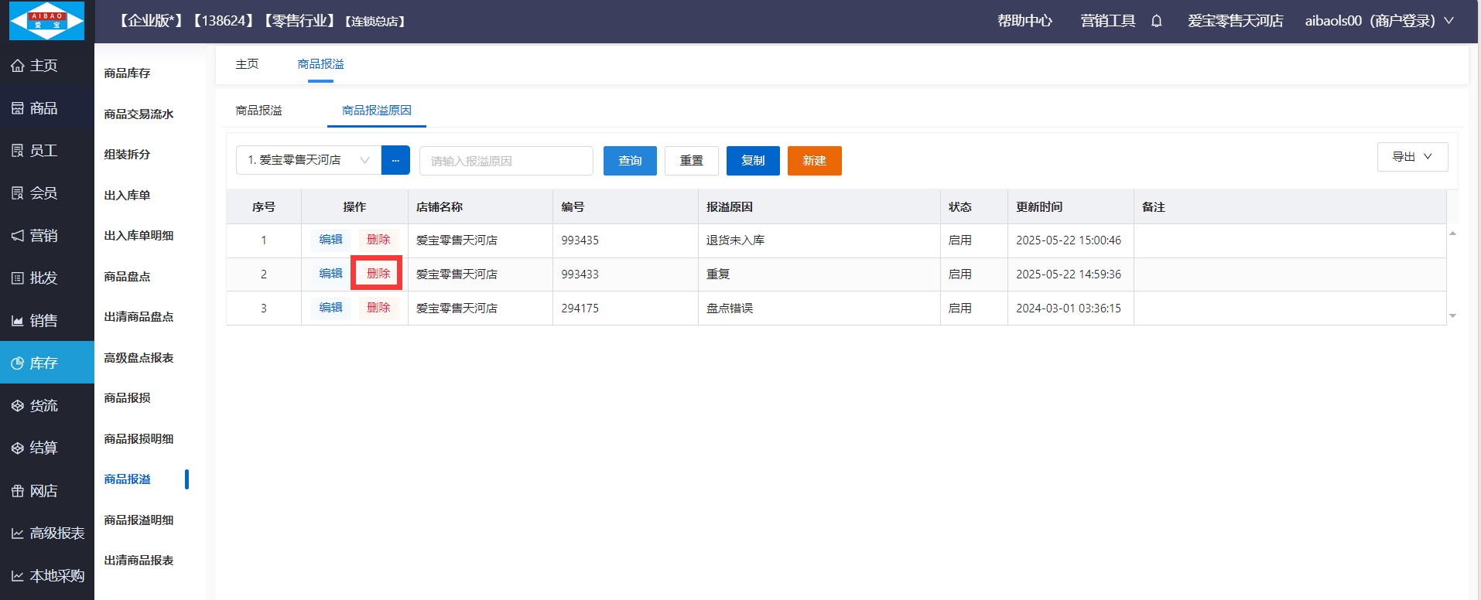Screen dimensions: 1481x600
Task: Expand the aibaols00 account menu
Action: [x=1379, y=21]
